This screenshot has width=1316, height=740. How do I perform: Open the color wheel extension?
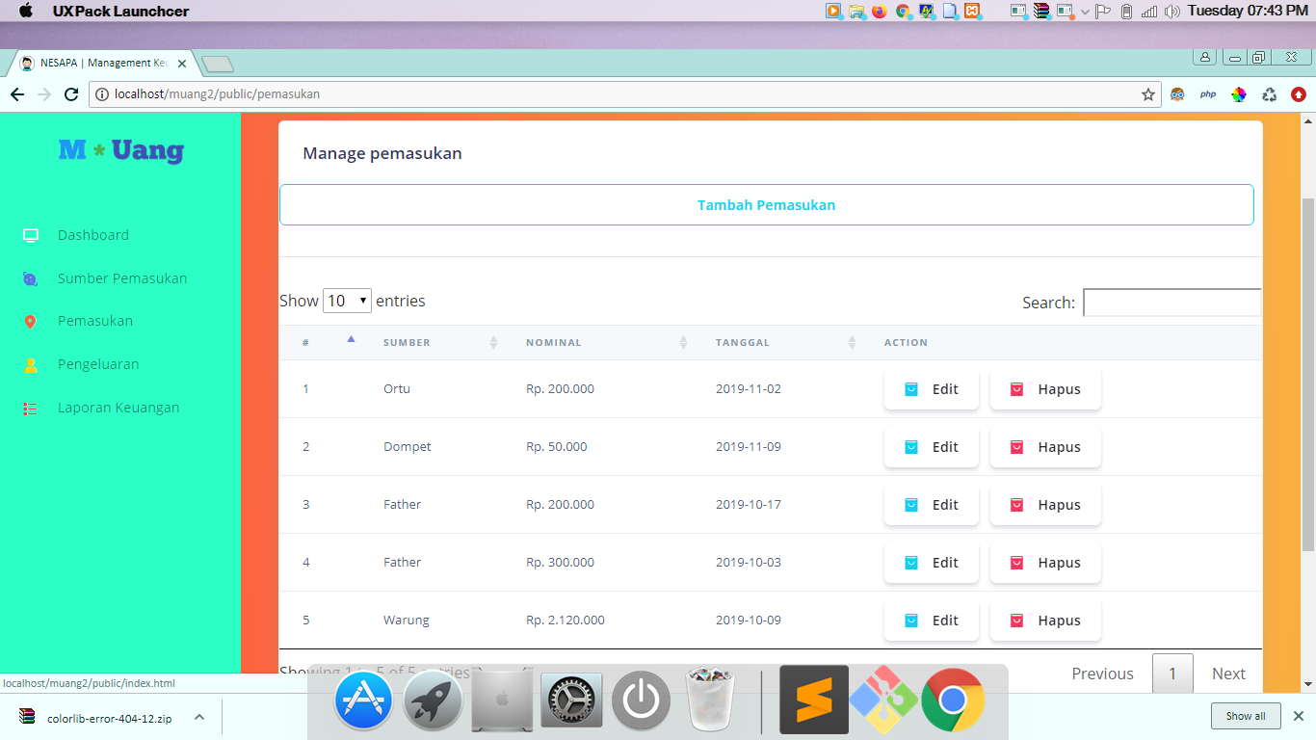point(1239,94)
